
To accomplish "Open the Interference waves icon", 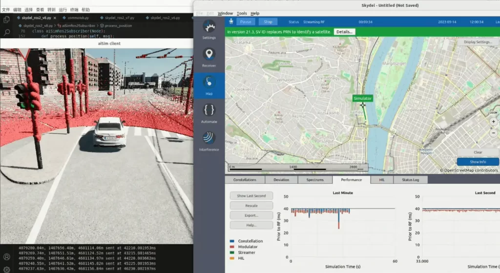I will pyautogui.click(x=209, y=138).
